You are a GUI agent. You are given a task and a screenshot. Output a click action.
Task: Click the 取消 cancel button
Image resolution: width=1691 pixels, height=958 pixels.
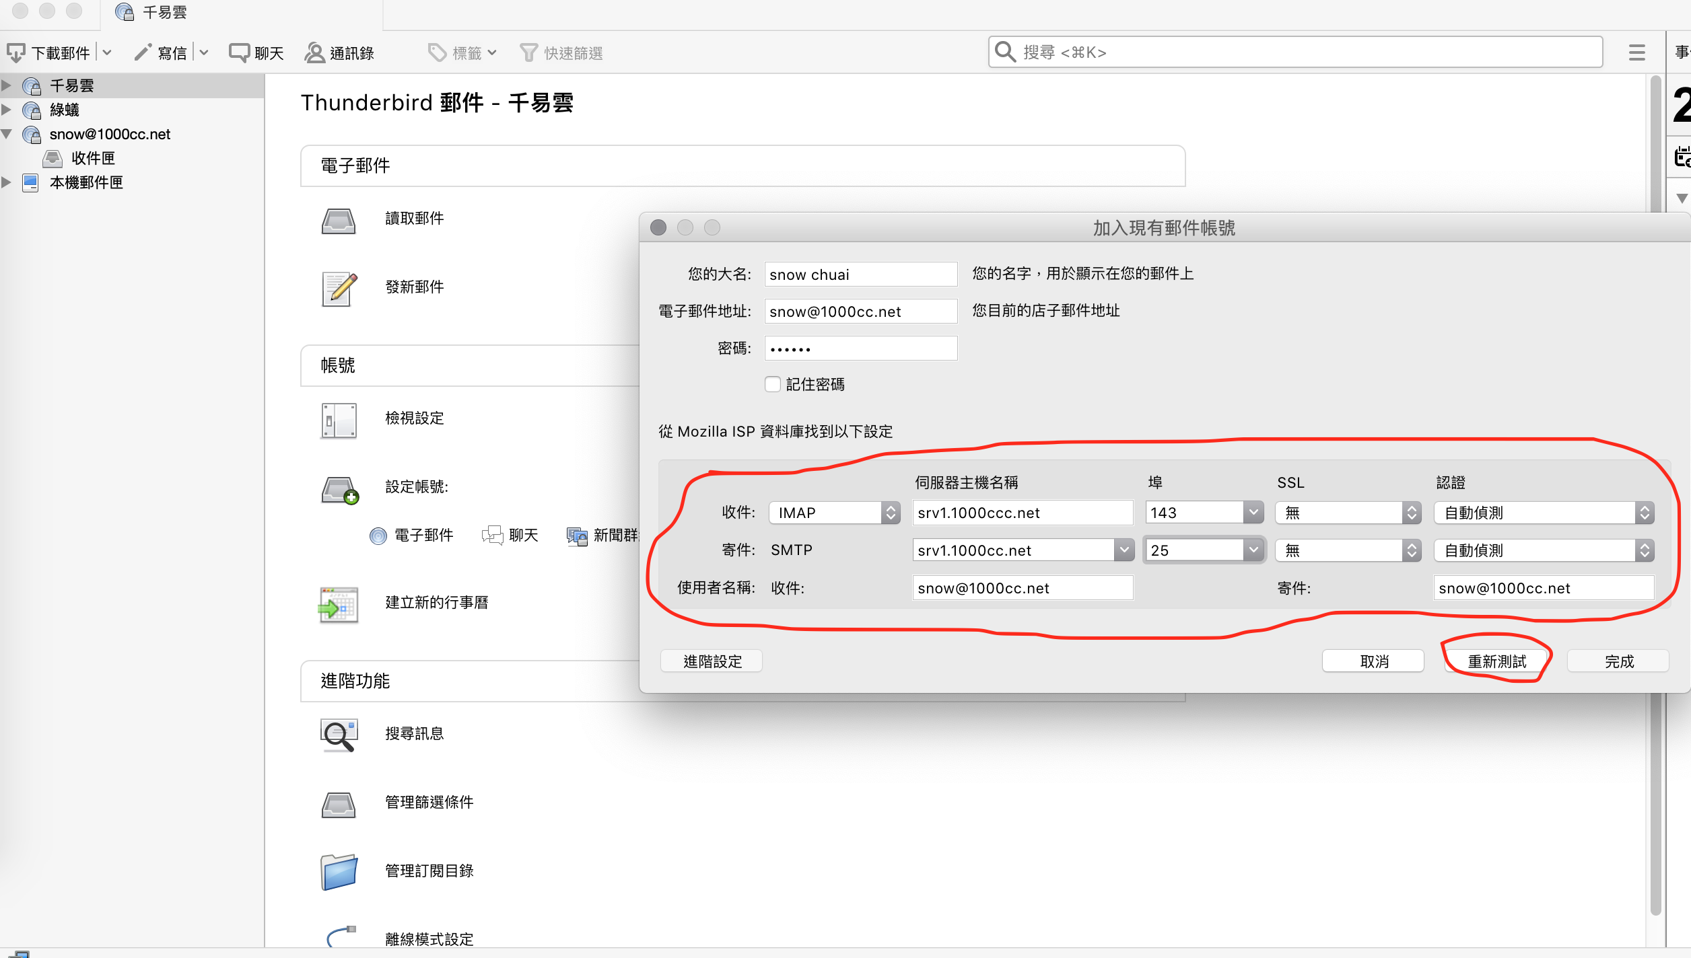pyautogui.click(x=1373, y=661)
